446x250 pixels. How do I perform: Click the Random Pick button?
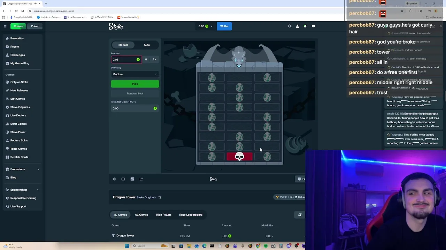pyautogui.click(x=135, y=93)
